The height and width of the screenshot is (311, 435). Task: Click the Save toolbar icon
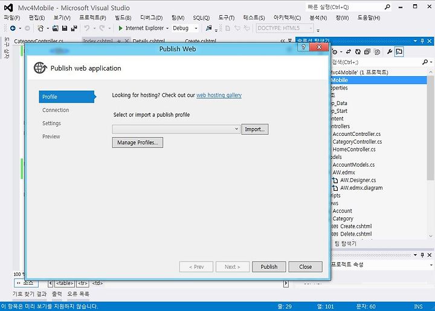[x=65, y=28]
